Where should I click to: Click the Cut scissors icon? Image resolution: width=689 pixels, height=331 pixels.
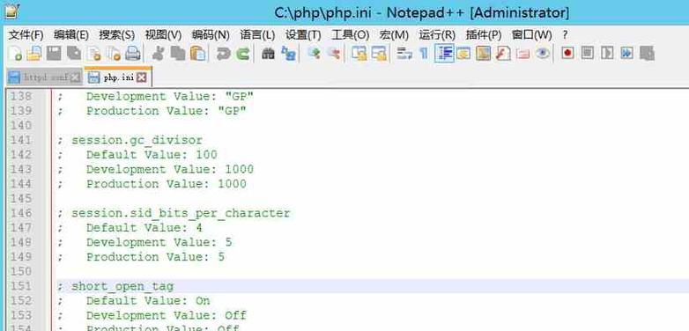(x=158, y=54)
